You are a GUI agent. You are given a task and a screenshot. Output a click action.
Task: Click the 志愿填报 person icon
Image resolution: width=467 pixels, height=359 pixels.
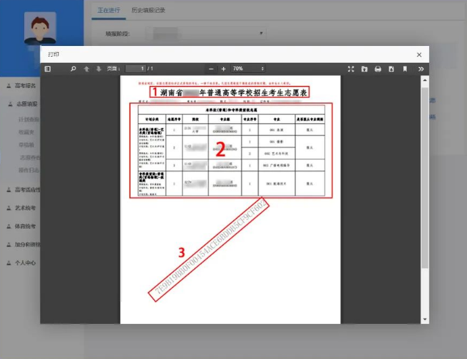[x=10, y=104]
